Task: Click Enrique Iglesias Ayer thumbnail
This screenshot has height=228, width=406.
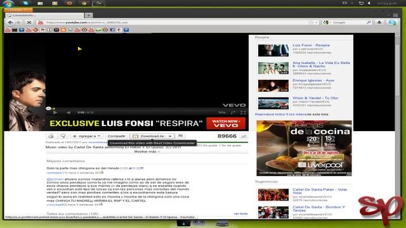Action: point(273,85)
